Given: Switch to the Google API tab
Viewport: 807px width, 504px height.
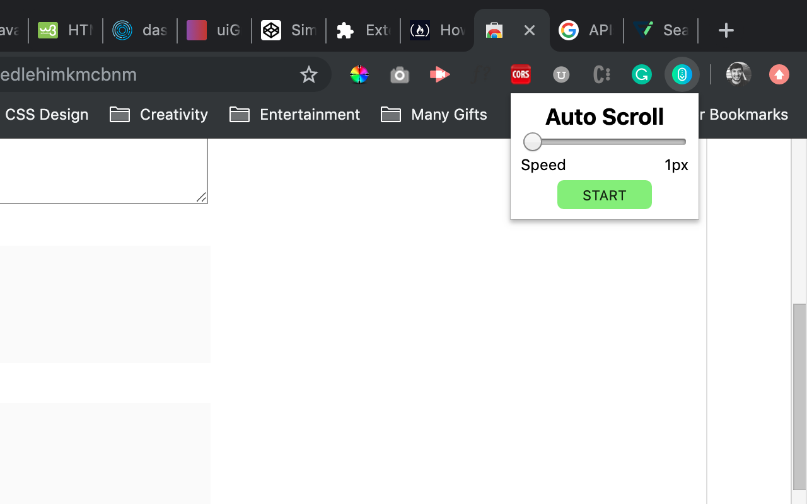Looking at the screenshot, I should [586, 30].
